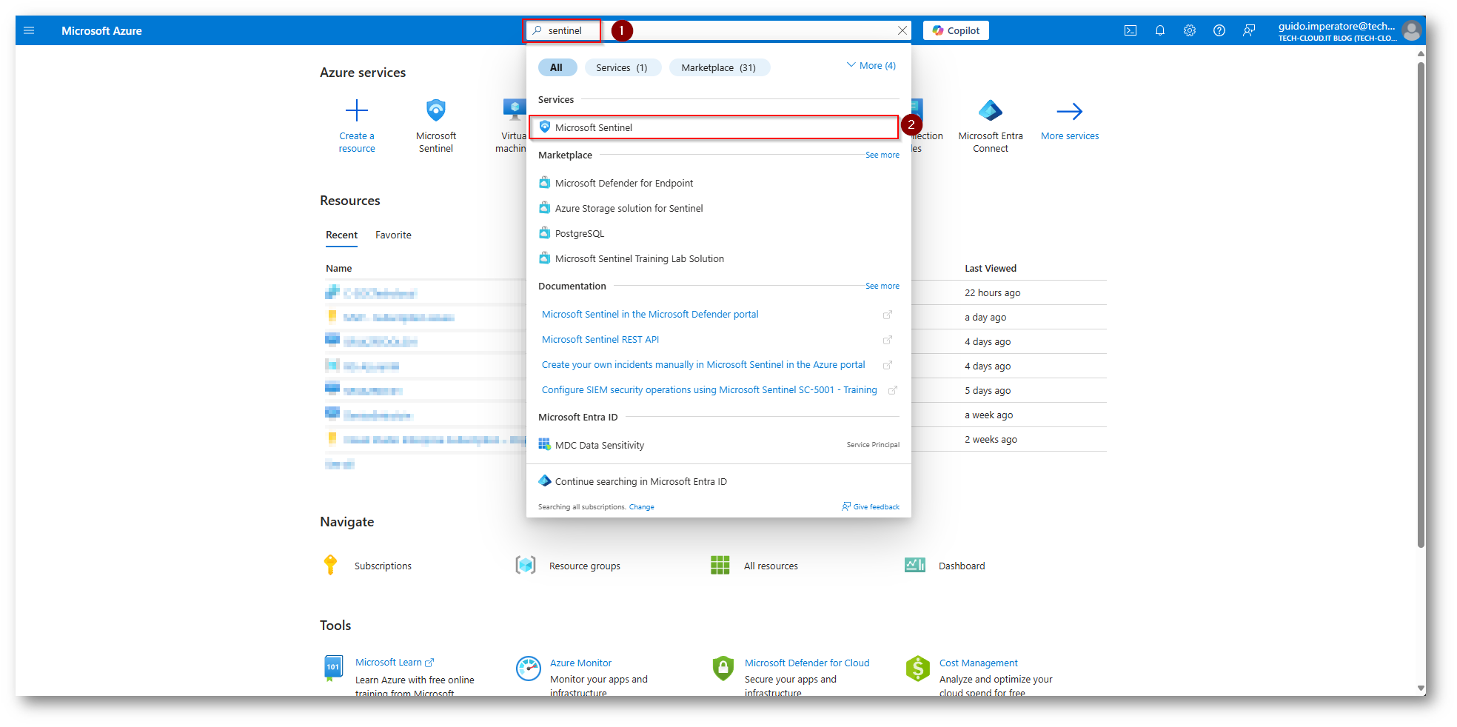Open Microsoft Entra Connect service icon

click(991, 111)
